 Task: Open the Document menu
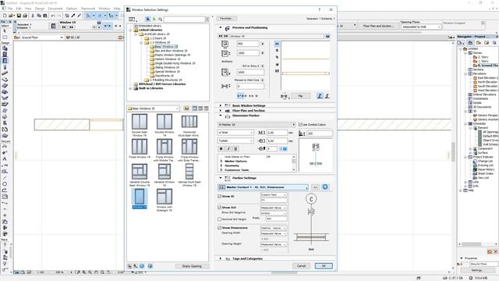point(55,9)
